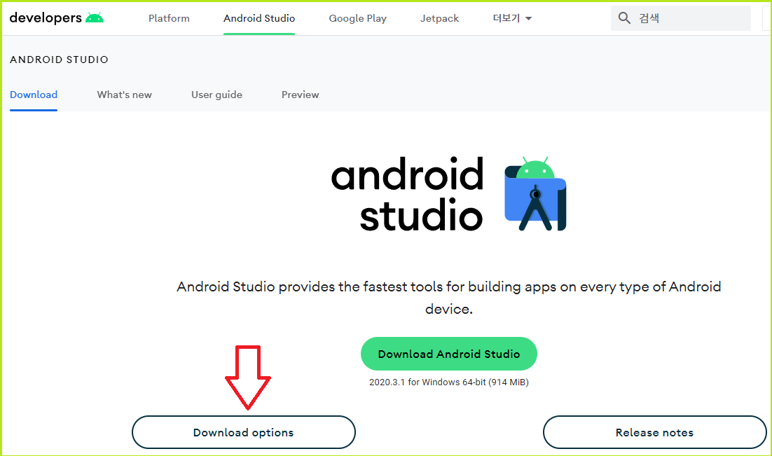Image resolution: width=772 pixels, height=456 pixels.
Task: Open the Platform menu item
Action: pos(169,18)
